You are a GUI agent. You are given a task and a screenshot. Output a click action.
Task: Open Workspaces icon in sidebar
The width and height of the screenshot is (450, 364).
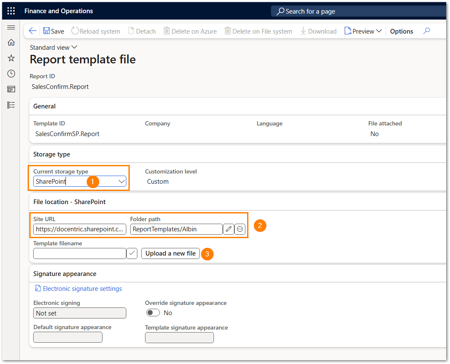[11, 89]
